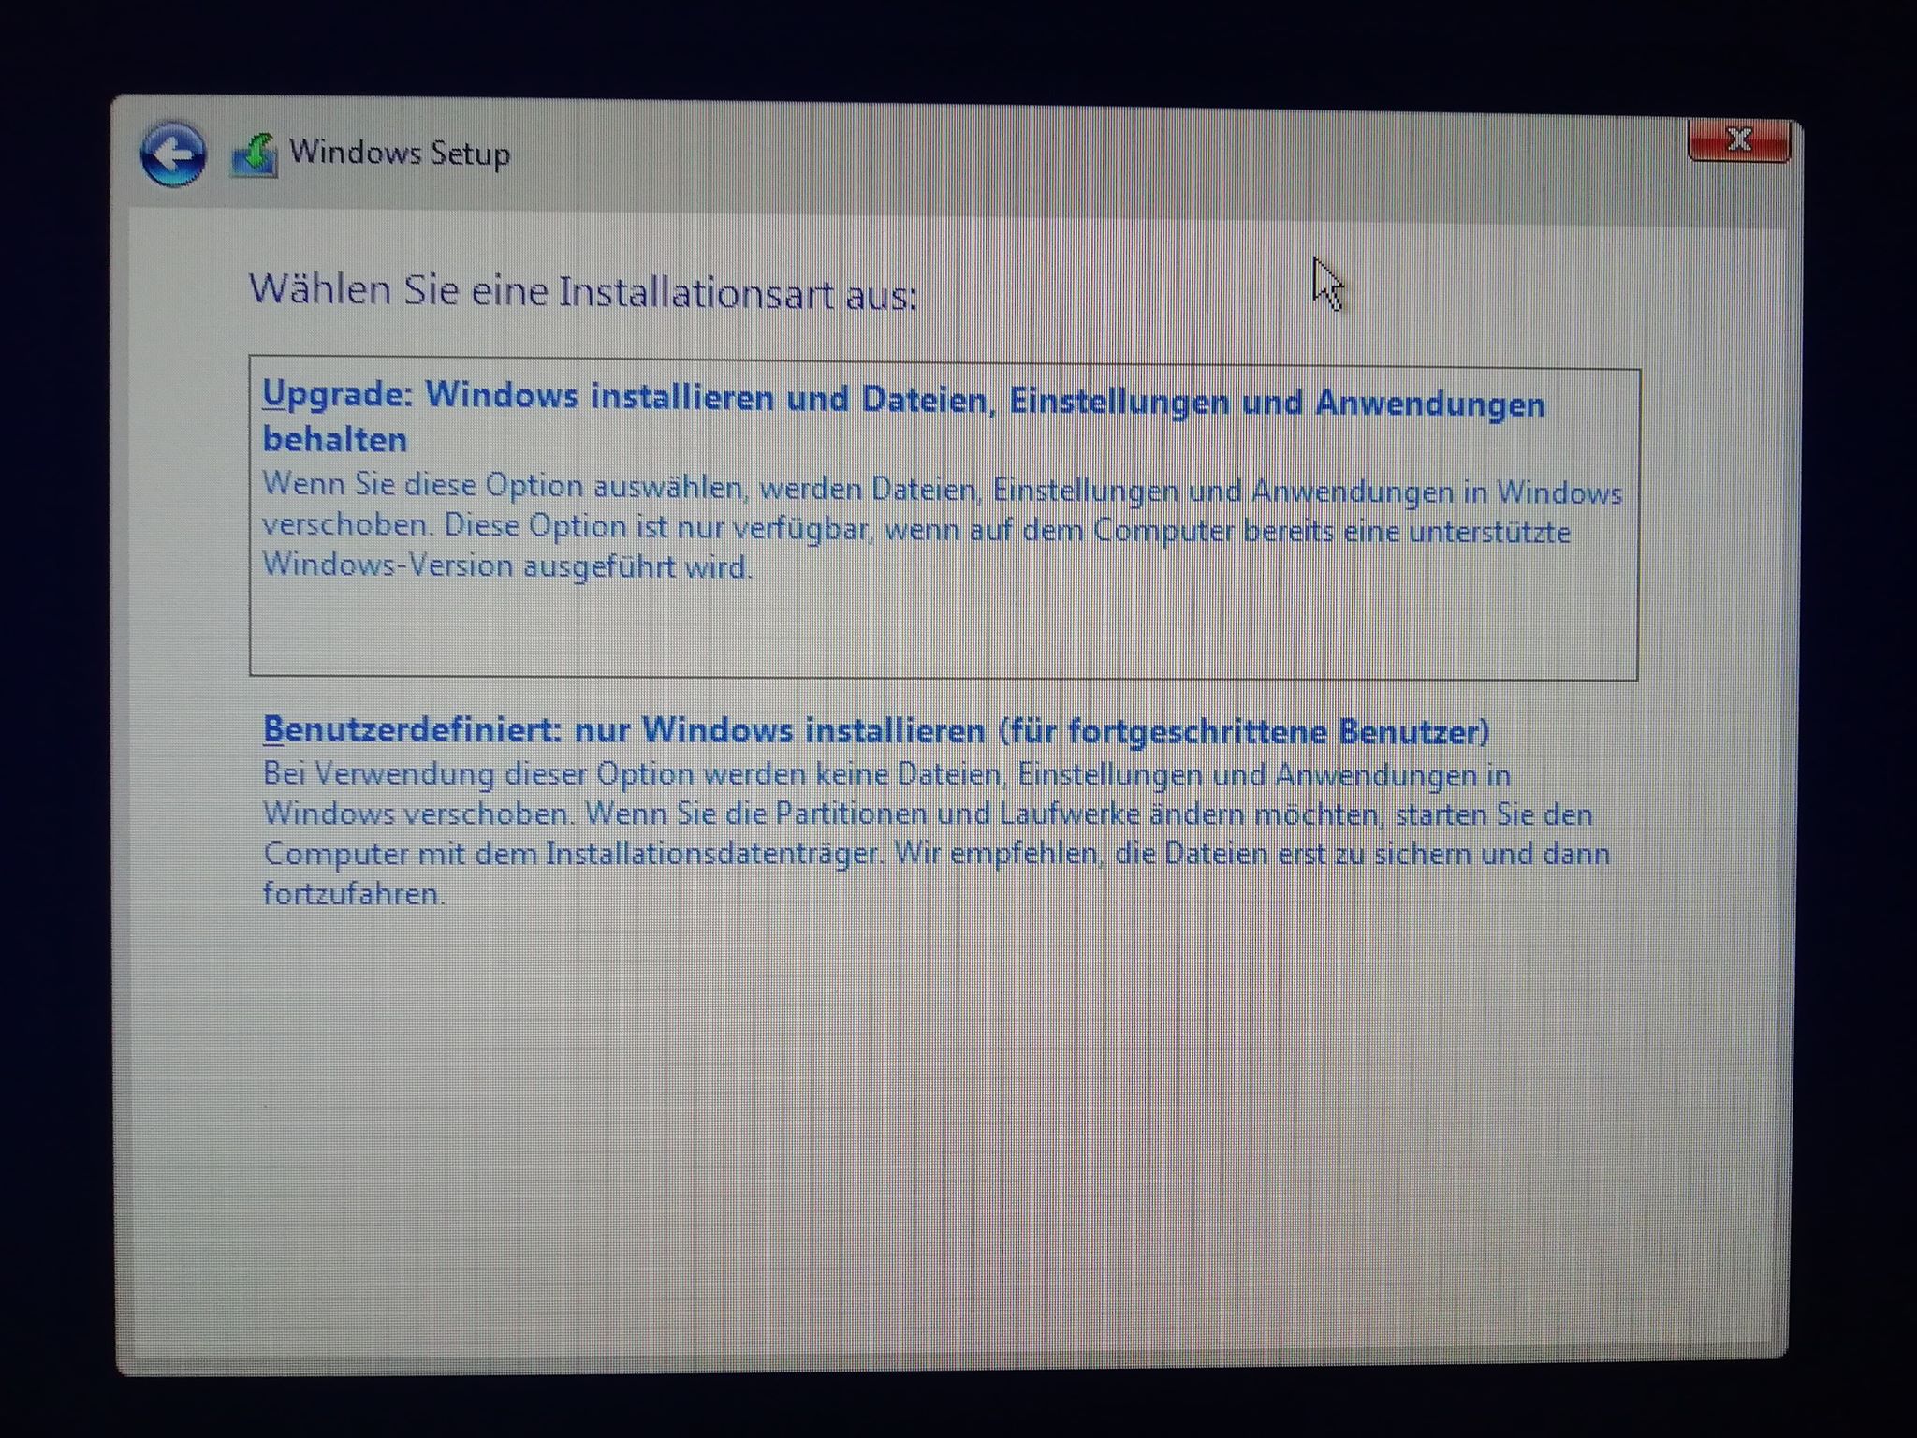Click the blue back arrow button
The width and height of the screenshot is (1917, 1438).
click(x=172, y=155)
